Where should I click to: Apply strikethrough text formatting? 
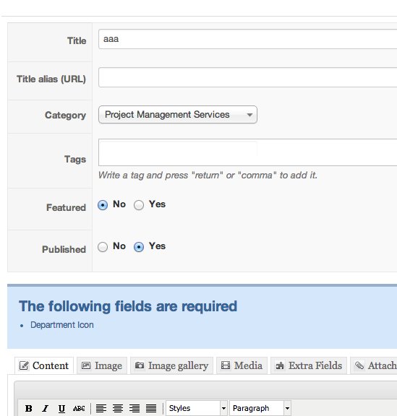click(x=79, y=408)
